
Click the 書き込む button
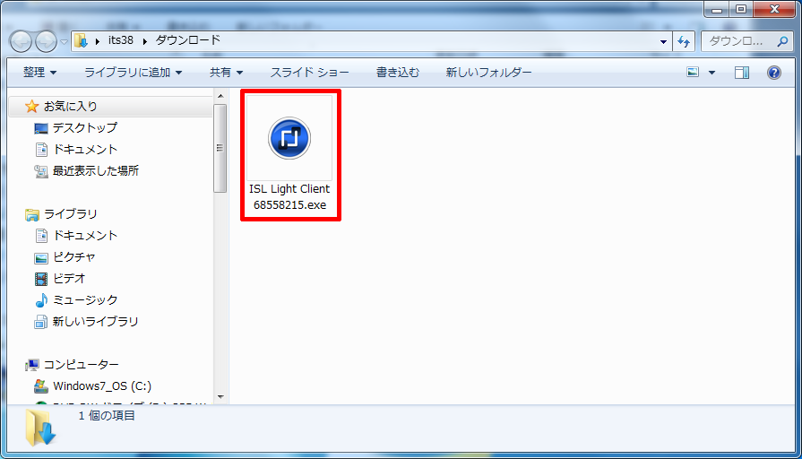pyautogui.click(x=397, y=73)
